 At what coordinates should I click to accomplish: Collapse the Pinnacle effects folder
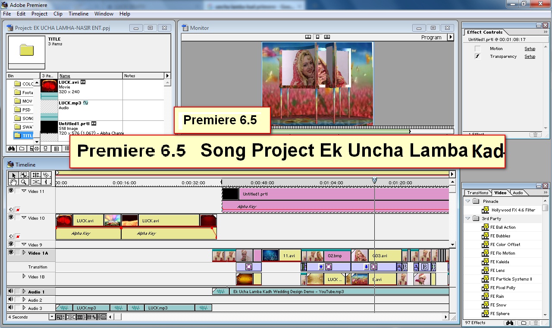click(x=468, y=201)
